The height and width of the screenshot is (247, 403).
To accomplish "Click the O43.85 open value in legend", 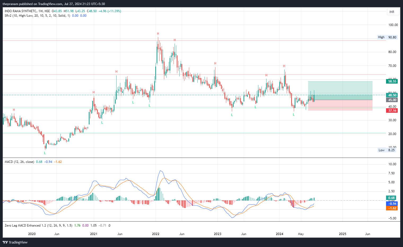I will [57, 11].
